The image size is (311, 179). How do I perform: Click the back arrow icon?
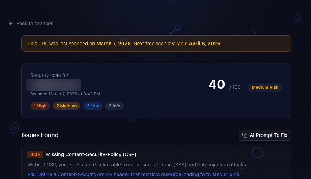[x=11, y=24]
